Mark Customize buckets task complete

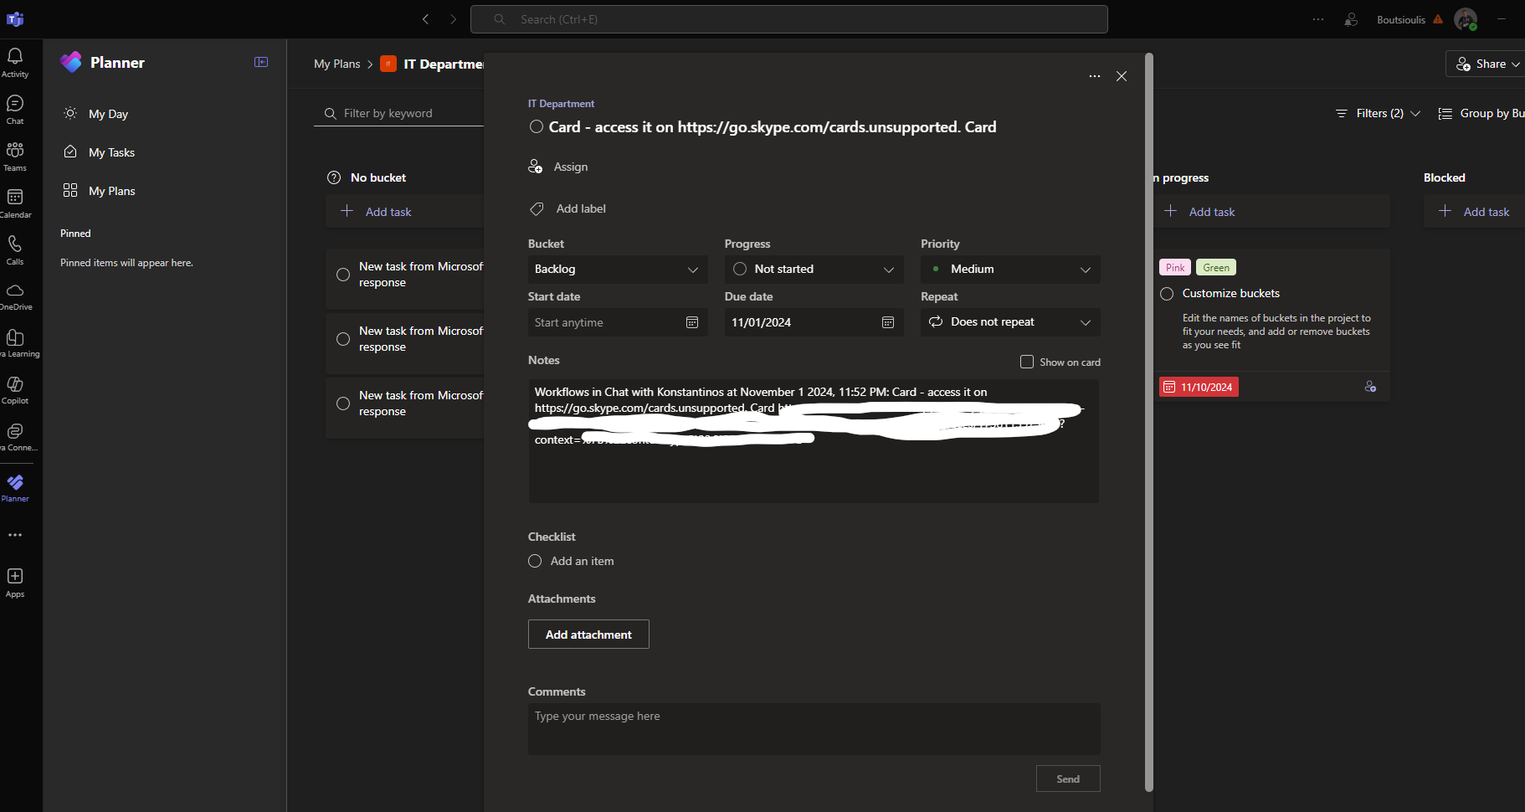1167,294
